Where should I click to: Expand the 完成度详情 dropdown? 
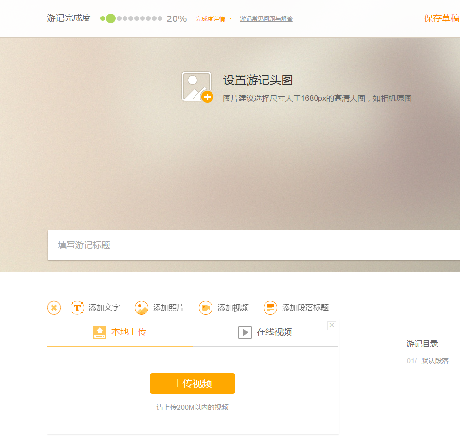[x=213, y=19]
